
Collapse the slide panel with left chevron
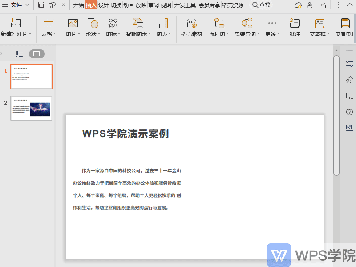tap(1, 53)
